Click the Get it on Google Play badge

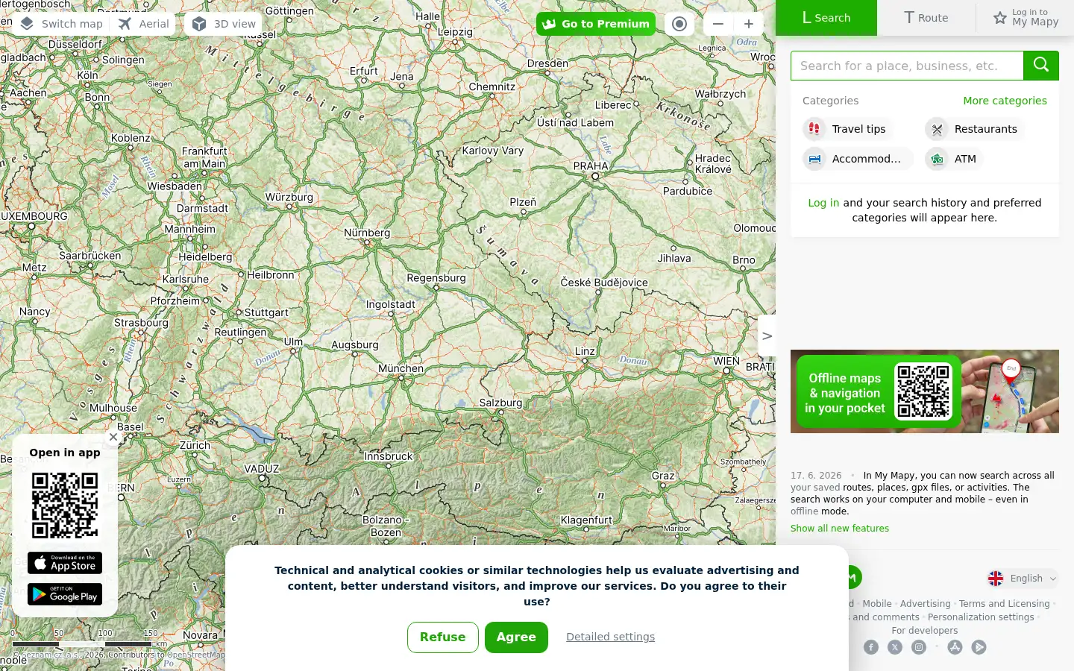(x=65, y=594)
